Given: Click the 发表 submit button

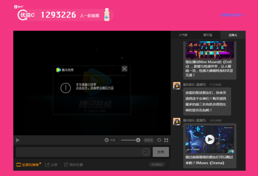Looking at the screenshot, I should coord(161,152).
